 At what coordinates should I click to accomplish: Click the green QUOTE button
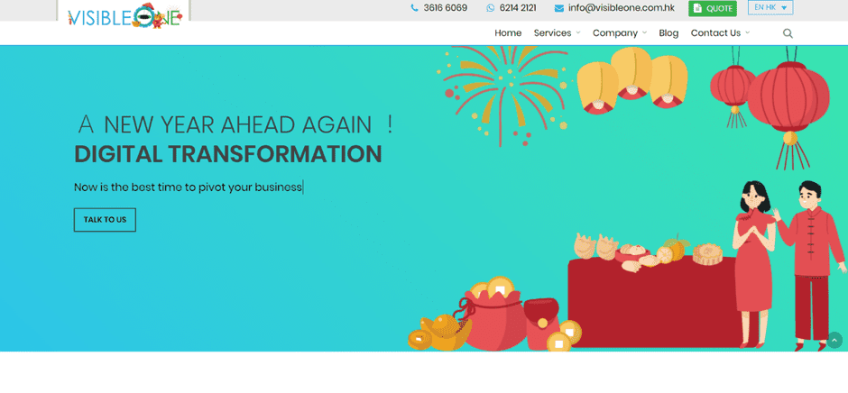713,9
